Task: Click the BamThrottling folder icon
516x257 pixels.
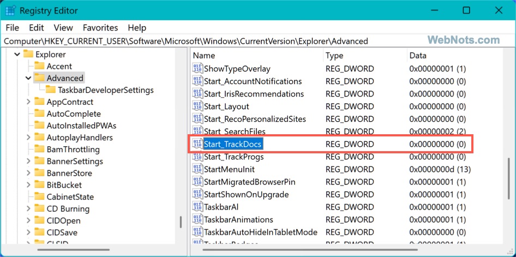Action: (x=39, y=149)
